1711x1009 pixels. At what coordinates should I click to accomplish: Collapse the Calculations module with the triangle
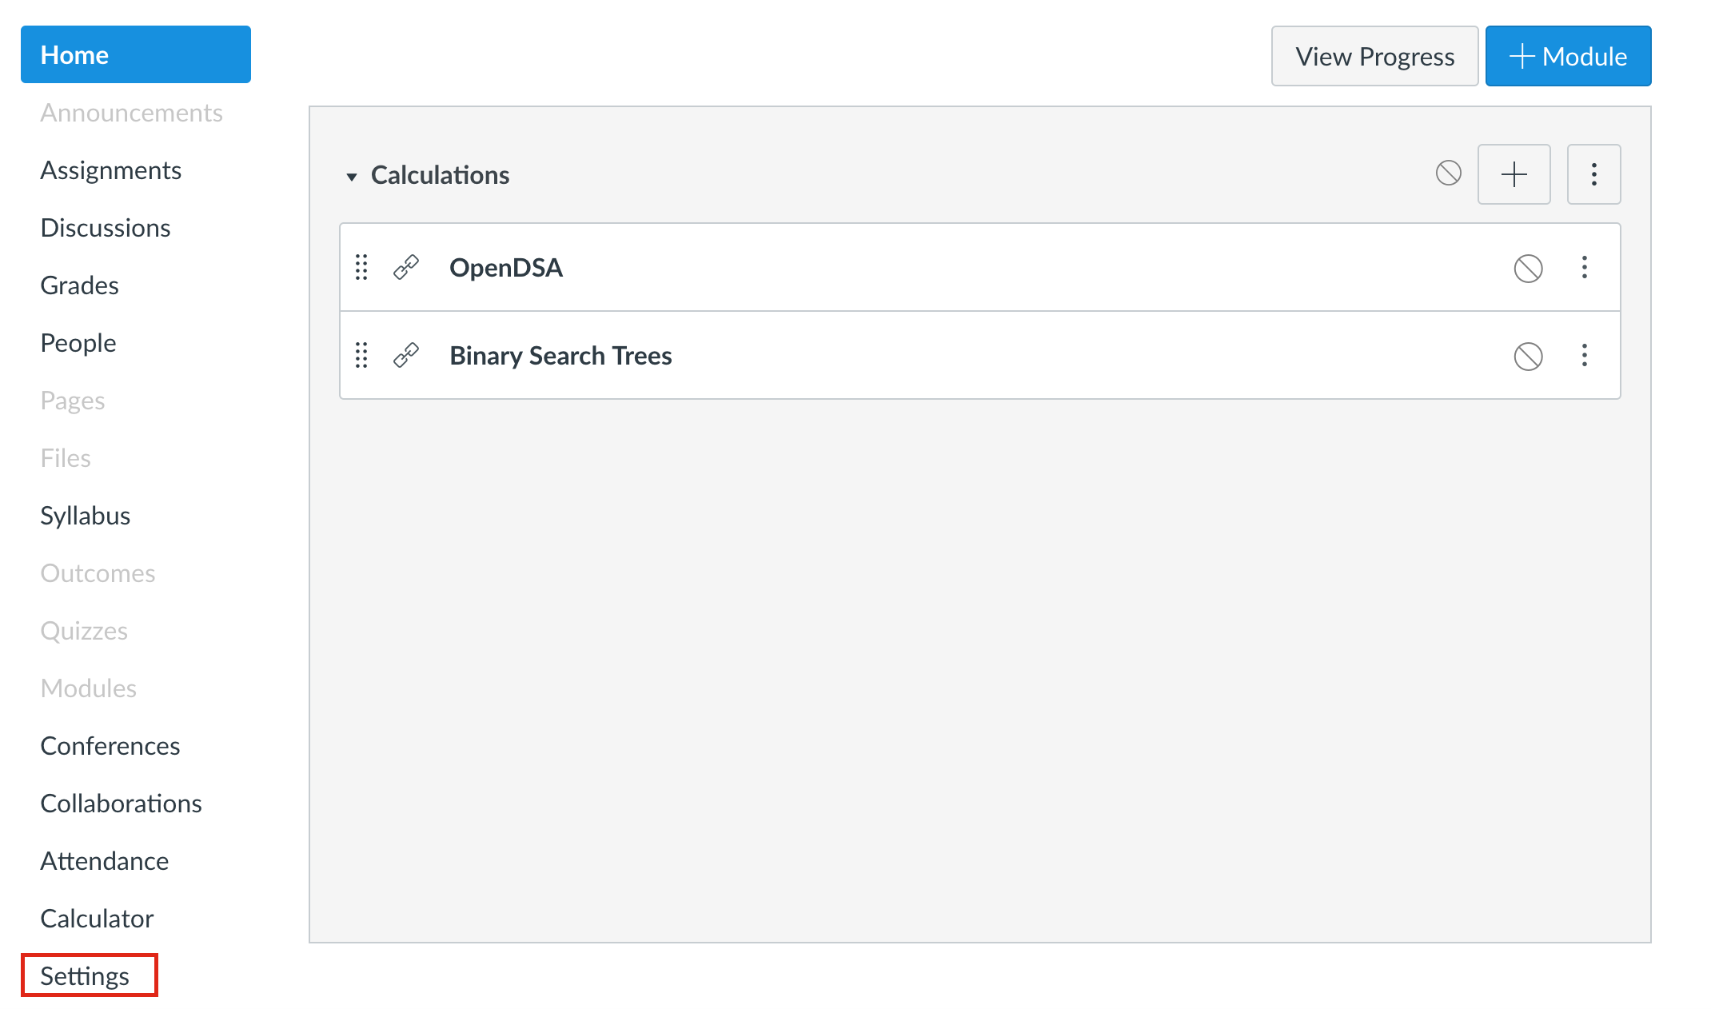(x=351, y=177)
